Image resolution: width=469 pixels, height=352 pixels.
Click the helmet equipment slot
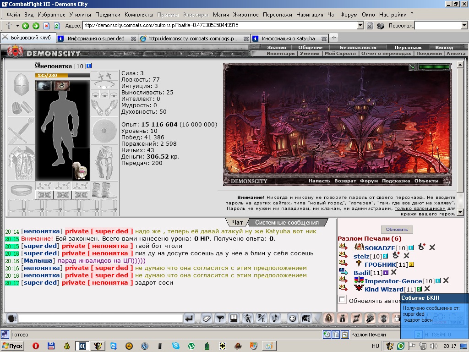click(21, 84)
